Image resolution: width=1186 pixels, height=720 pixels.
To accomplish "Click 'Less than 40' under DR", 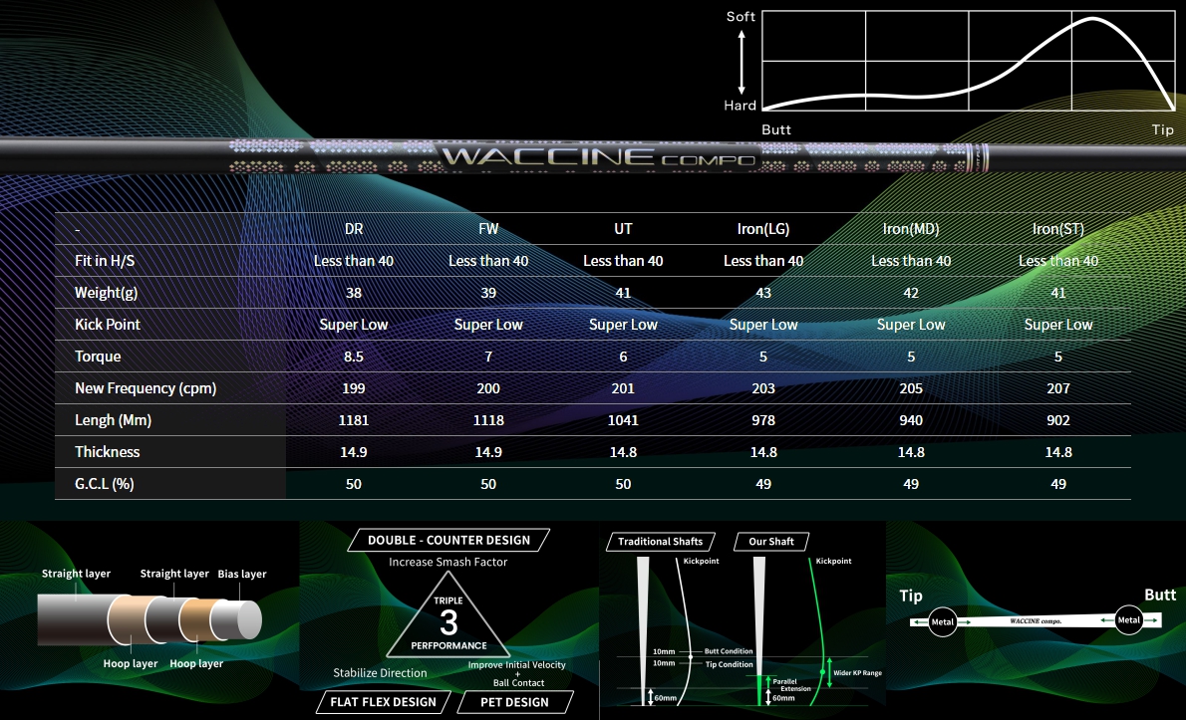I will (353, 261).
